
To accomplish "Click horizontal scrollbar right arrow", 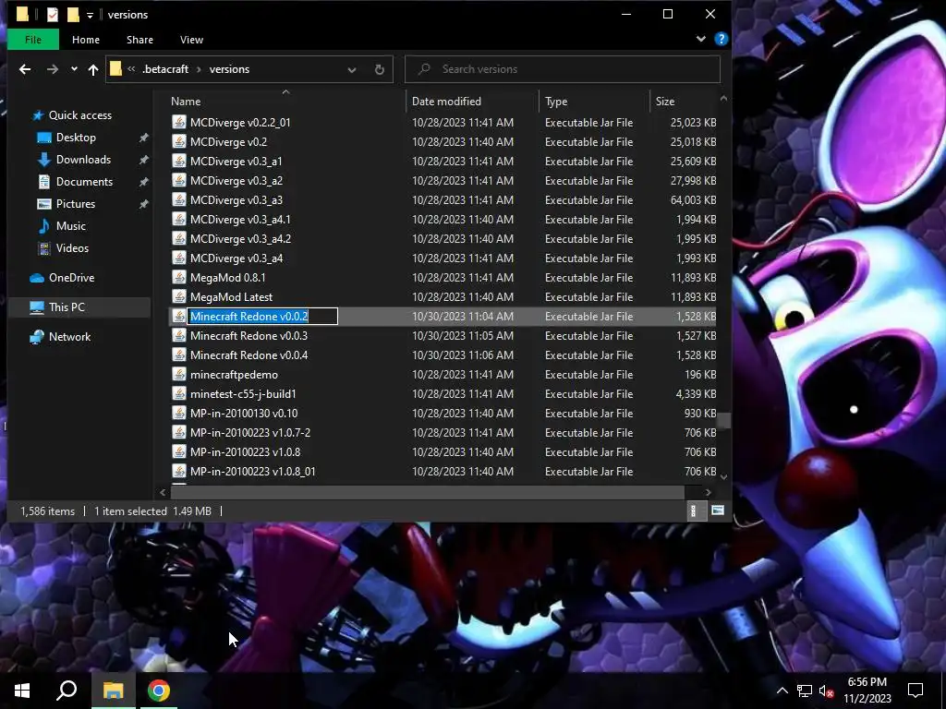I will pyautogui.click(x=709, y=493).
